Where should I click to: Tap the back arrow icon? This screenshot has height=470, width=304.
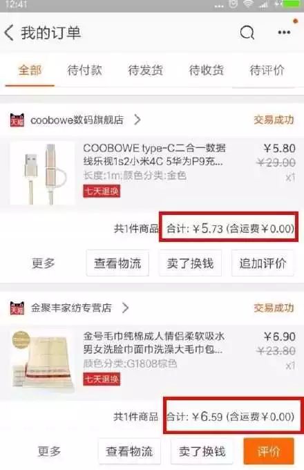pyautogui.click(x=9, y=32)
